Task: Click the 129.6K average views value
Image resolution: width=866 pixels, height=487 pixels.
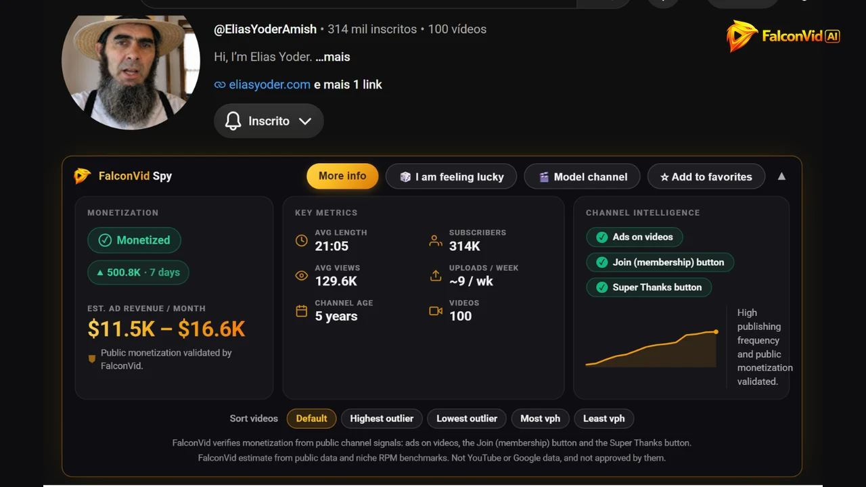Action: coord(336,281)
